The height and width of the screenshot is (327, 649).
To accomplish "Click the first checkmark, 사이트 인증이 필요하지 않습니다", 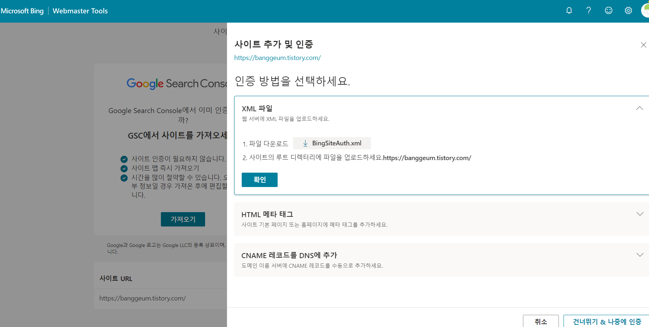I will [x=124, y=159].
